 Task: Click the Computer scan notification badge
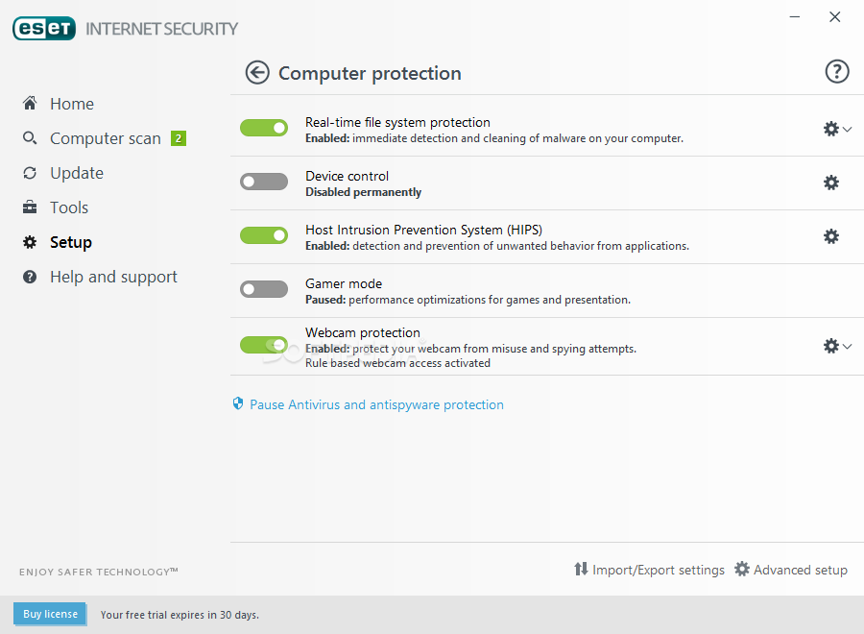point(179,138)
